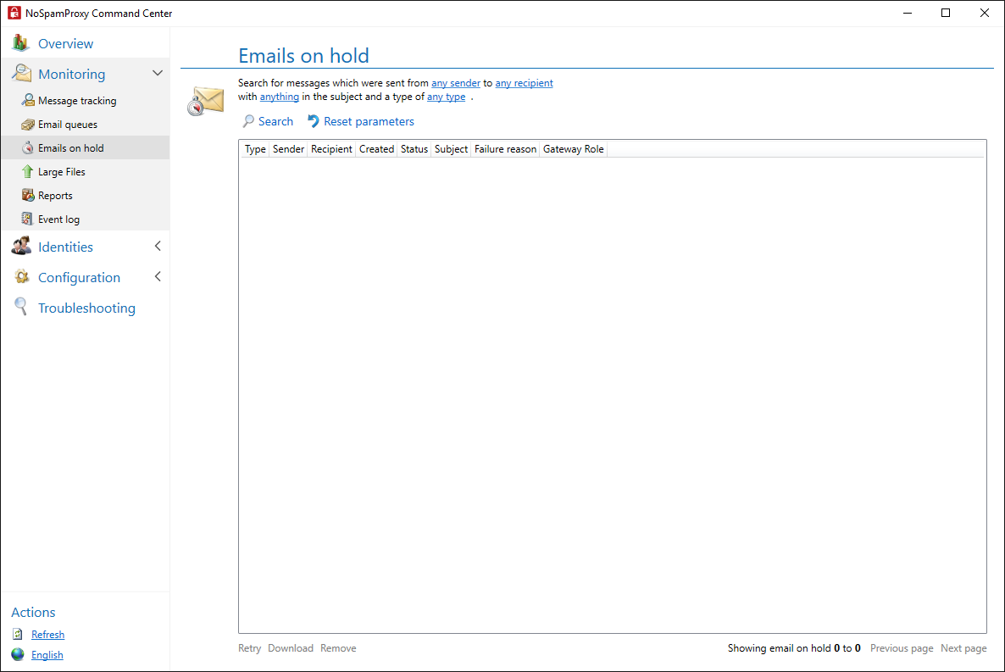Sort by the Created column

[376, 149]
